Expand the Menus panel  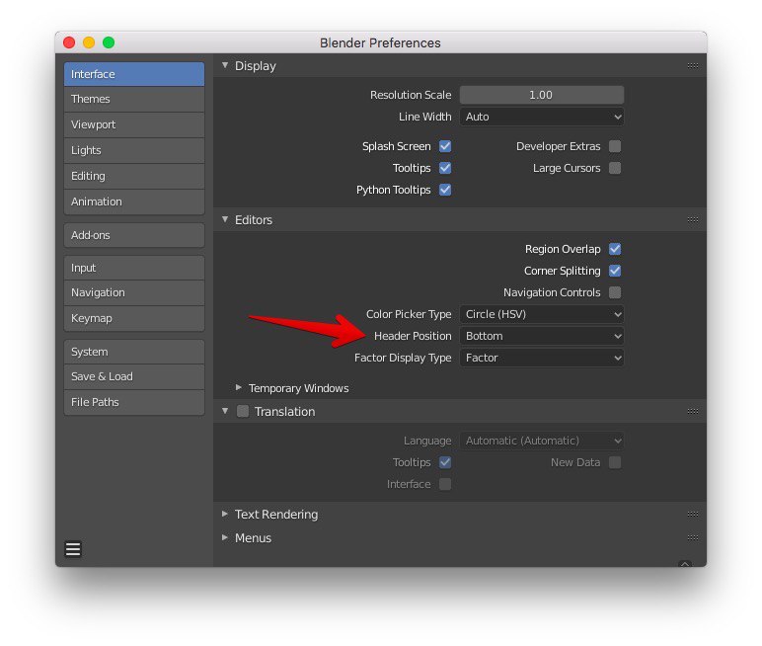click(x=225, y=537)
